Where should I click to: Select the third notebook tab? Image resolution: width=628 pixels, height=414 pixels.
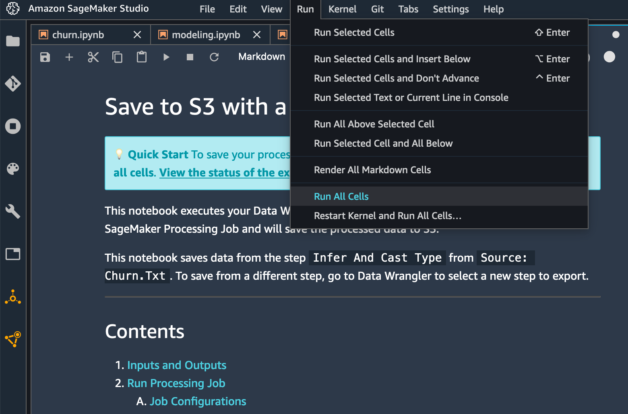[283, 35]
